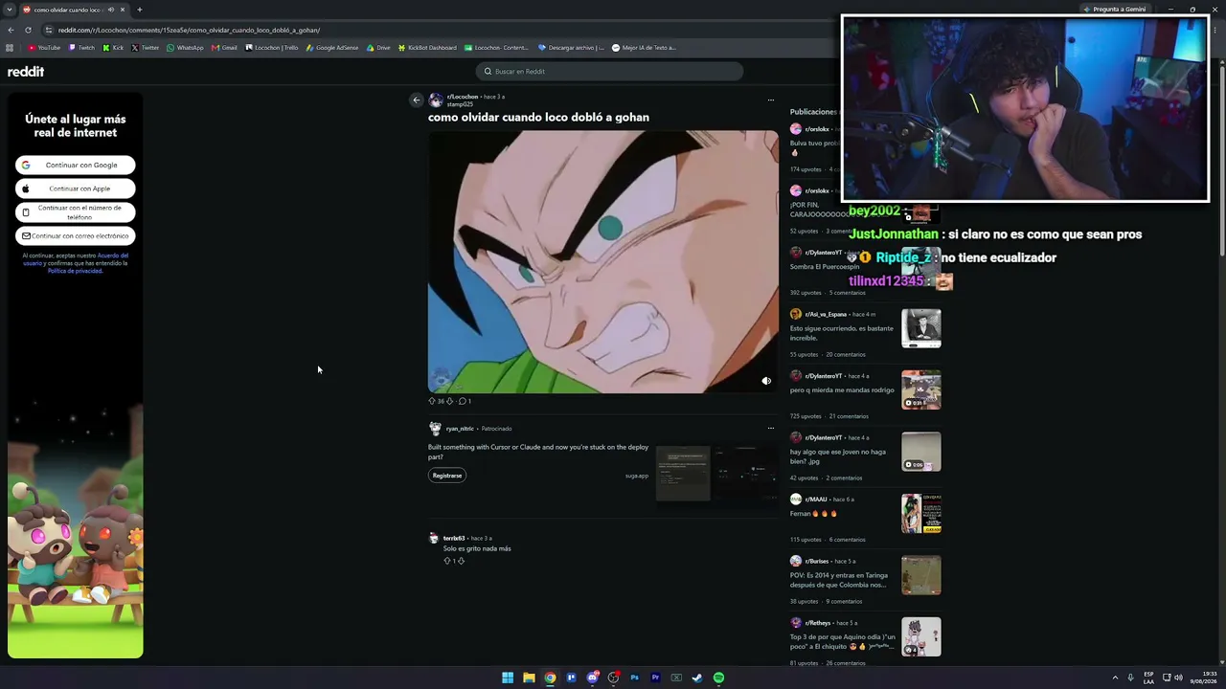
Task: Toggle the video's sound button
Action: (x=766, y=381)
